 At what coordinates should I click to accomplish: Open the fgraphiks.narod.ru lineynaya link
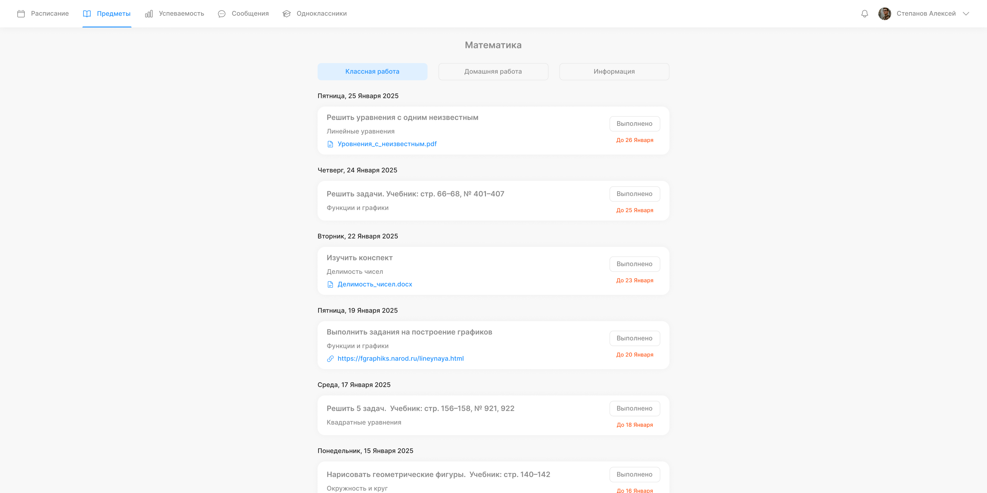(x=400, y=359)
